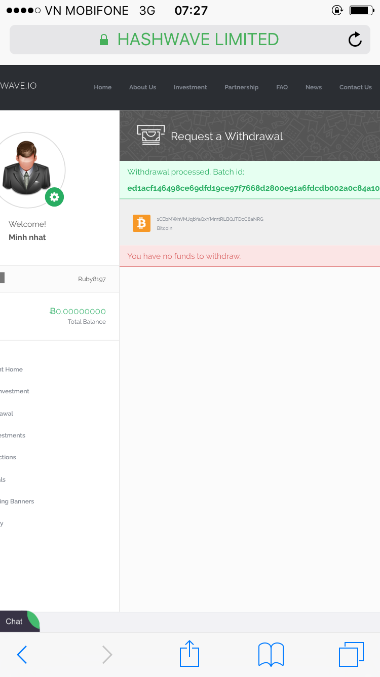Open Referral Banners sidebar link

(x=17, y=501)
